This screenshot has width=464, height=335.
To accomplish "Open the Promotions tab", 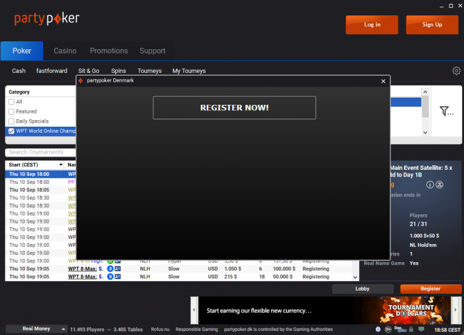I will [x=109, y=51].
